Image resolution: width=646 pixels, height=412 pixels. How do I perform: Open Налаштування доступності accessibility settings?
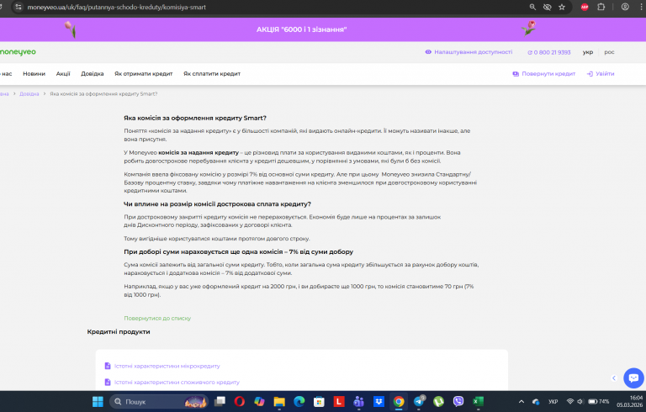point(469,52)
